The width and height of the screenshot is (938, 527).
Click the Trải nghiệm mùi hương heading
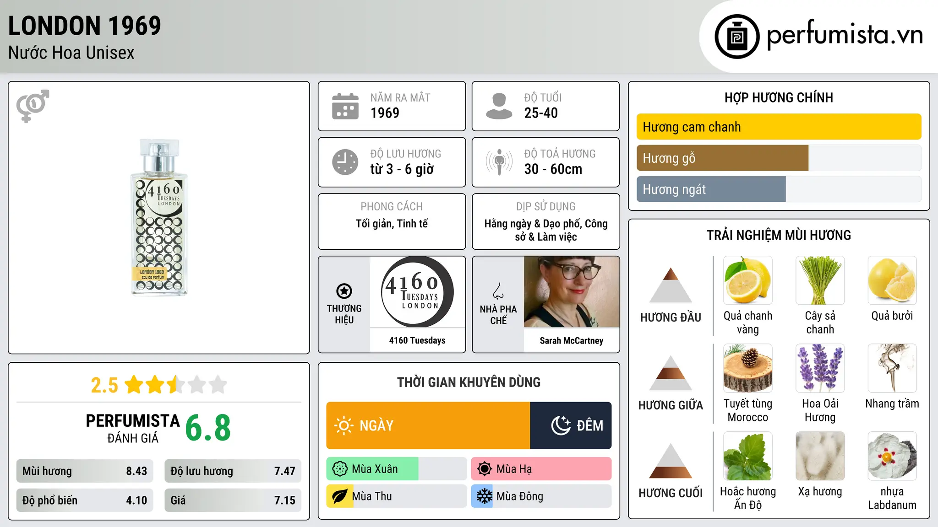click(779, 235)
